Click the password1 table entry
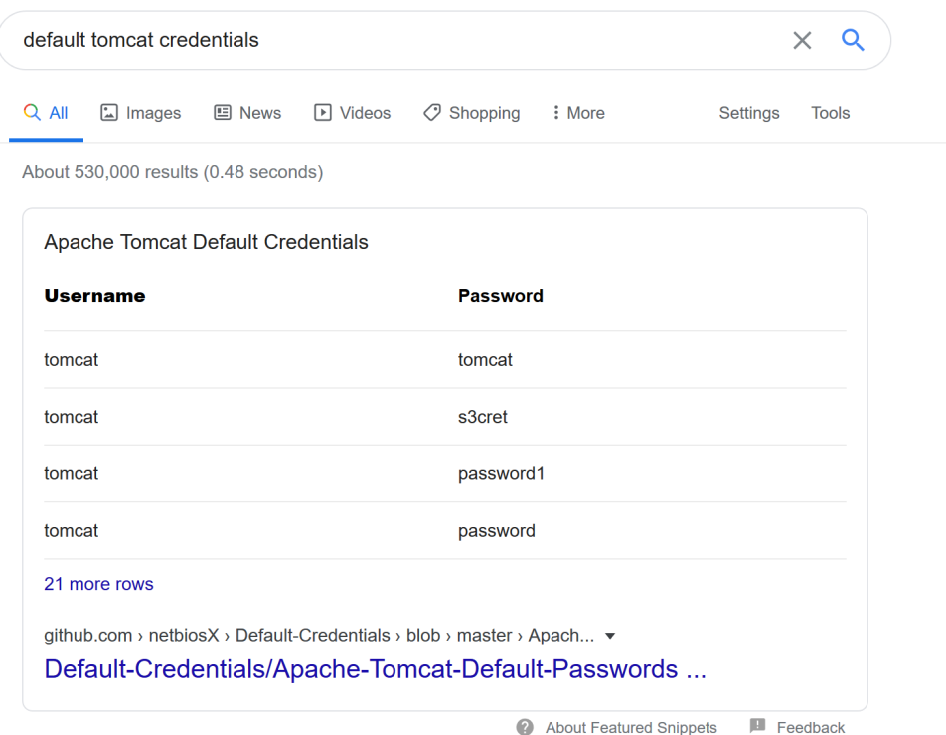 point(501,473)
